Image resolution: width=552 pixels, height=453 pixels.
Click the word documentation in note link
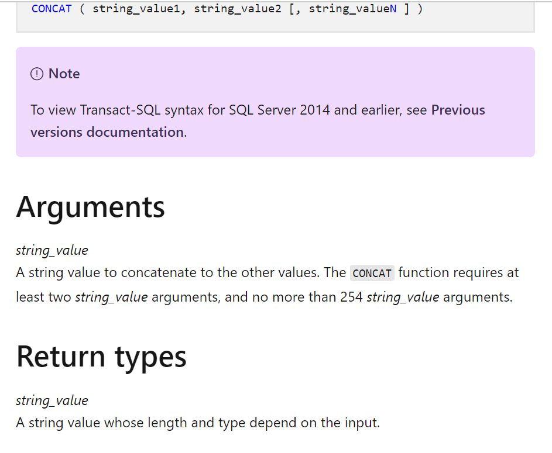135,132
